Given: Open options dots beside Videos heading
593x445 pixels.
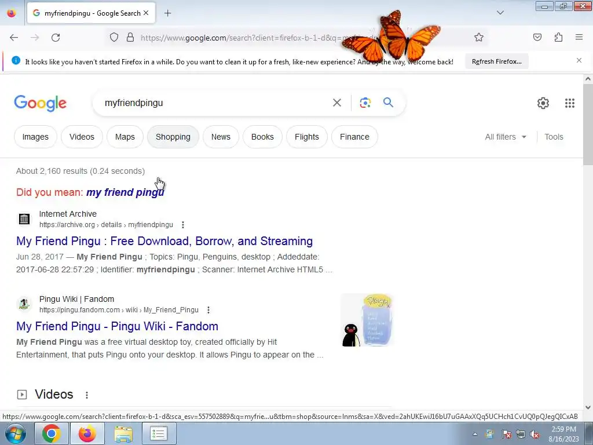Looking at the screenshot, I should (87, 395).
